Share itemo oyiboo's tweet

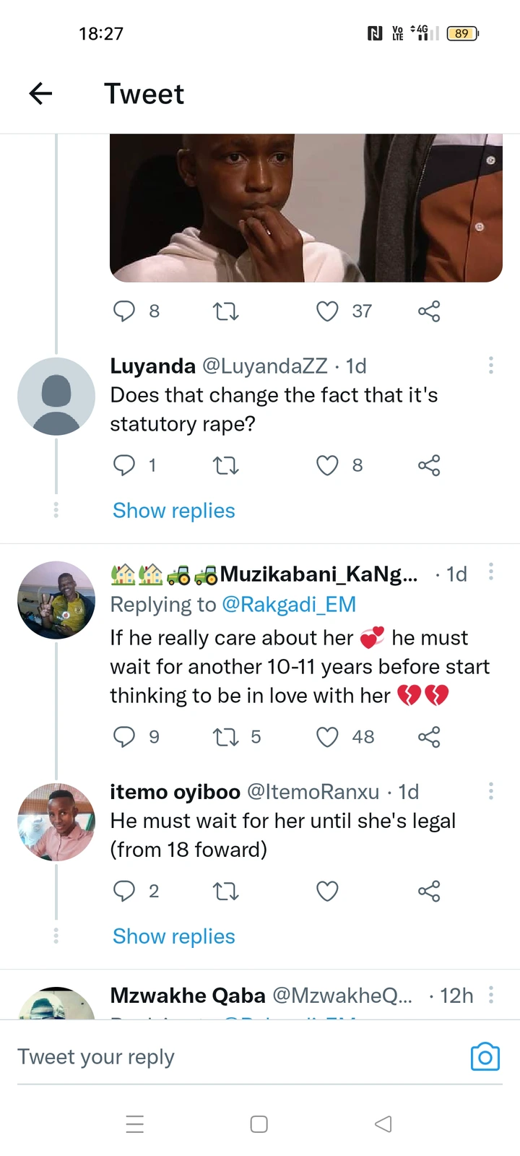[429, 891]
